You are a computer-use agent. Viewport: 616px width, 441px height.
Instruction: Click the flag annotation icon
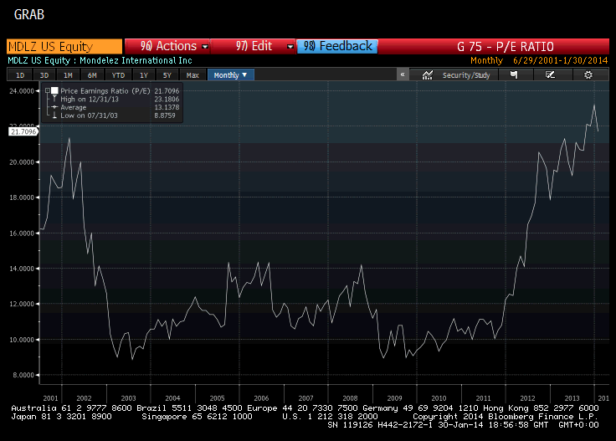514,75
